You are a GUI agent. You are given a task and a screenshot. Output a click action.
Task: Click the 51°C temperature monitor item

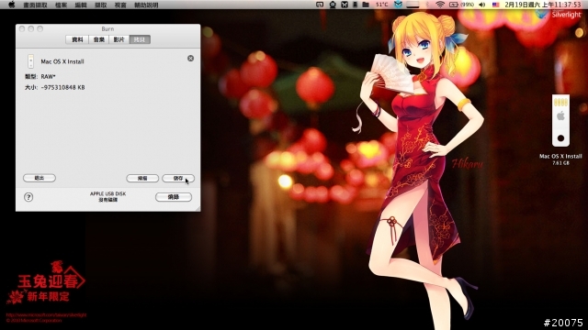click(382, 5)
